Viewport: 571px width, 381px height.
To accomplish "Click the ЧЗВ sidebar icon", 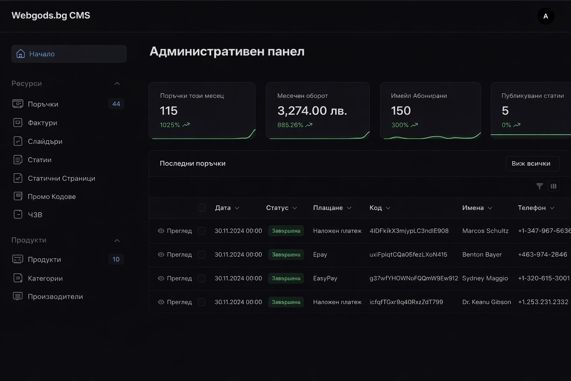I will pyautogui.click(x=18, y=214).
